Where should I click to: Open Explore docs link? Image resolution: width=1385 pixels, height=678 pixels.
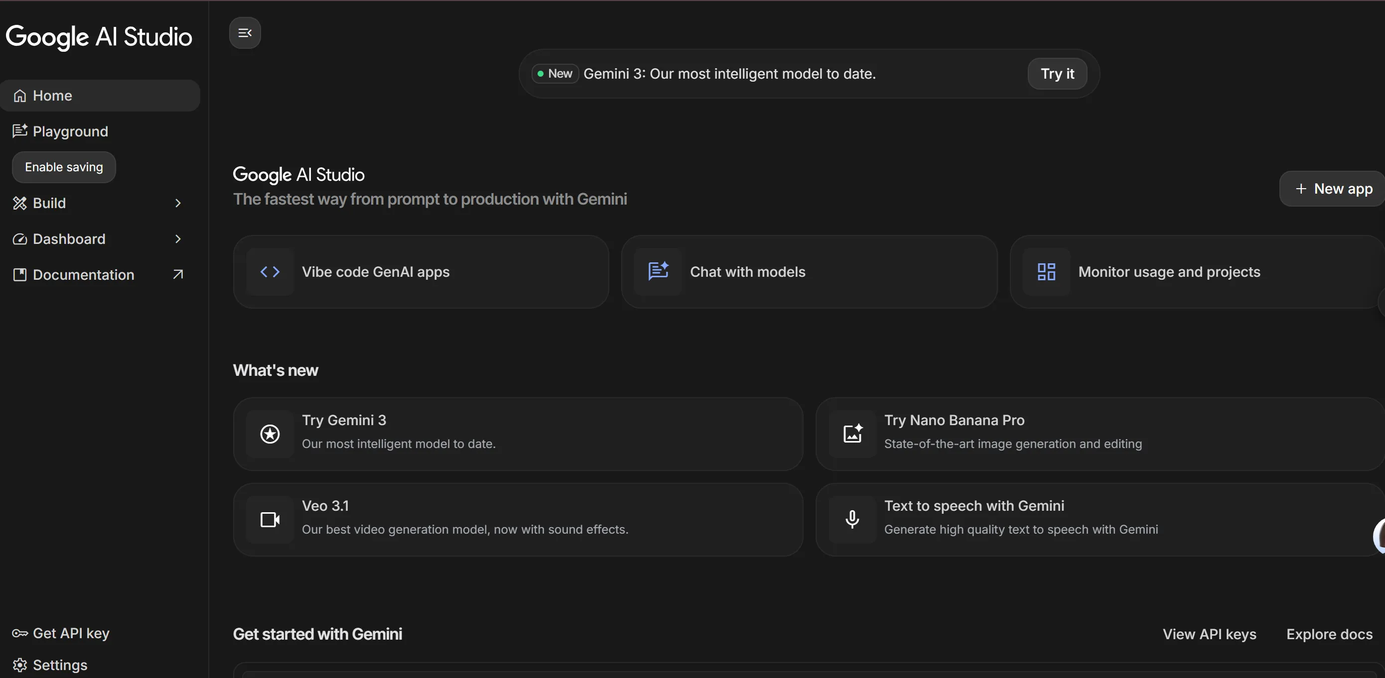coord(1328,634)
